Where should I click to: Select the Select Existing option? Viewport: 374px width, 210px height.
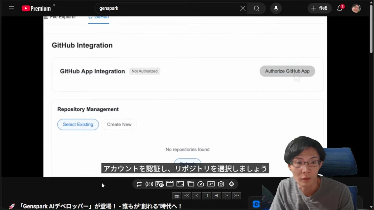click(78, 124)
